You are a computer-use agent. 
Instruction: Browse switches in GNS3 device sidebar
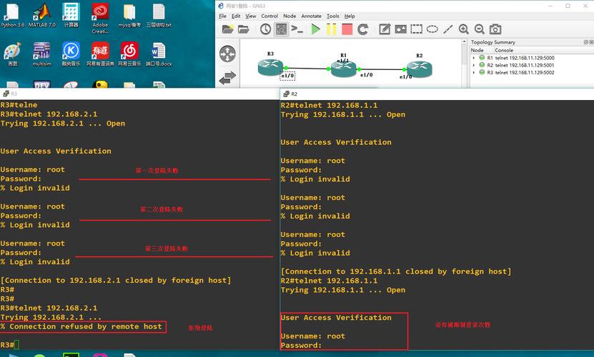pos(227,78)
